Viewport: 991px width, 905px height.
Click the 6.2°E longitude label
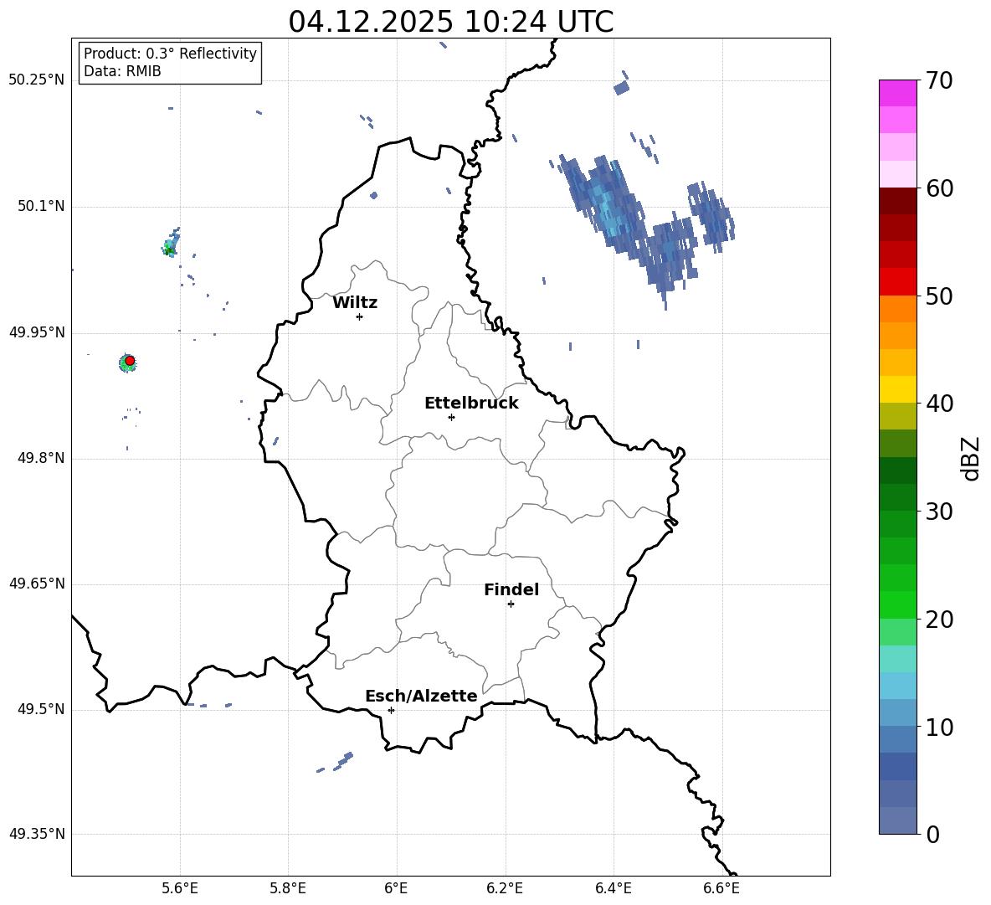click(505, 889)
